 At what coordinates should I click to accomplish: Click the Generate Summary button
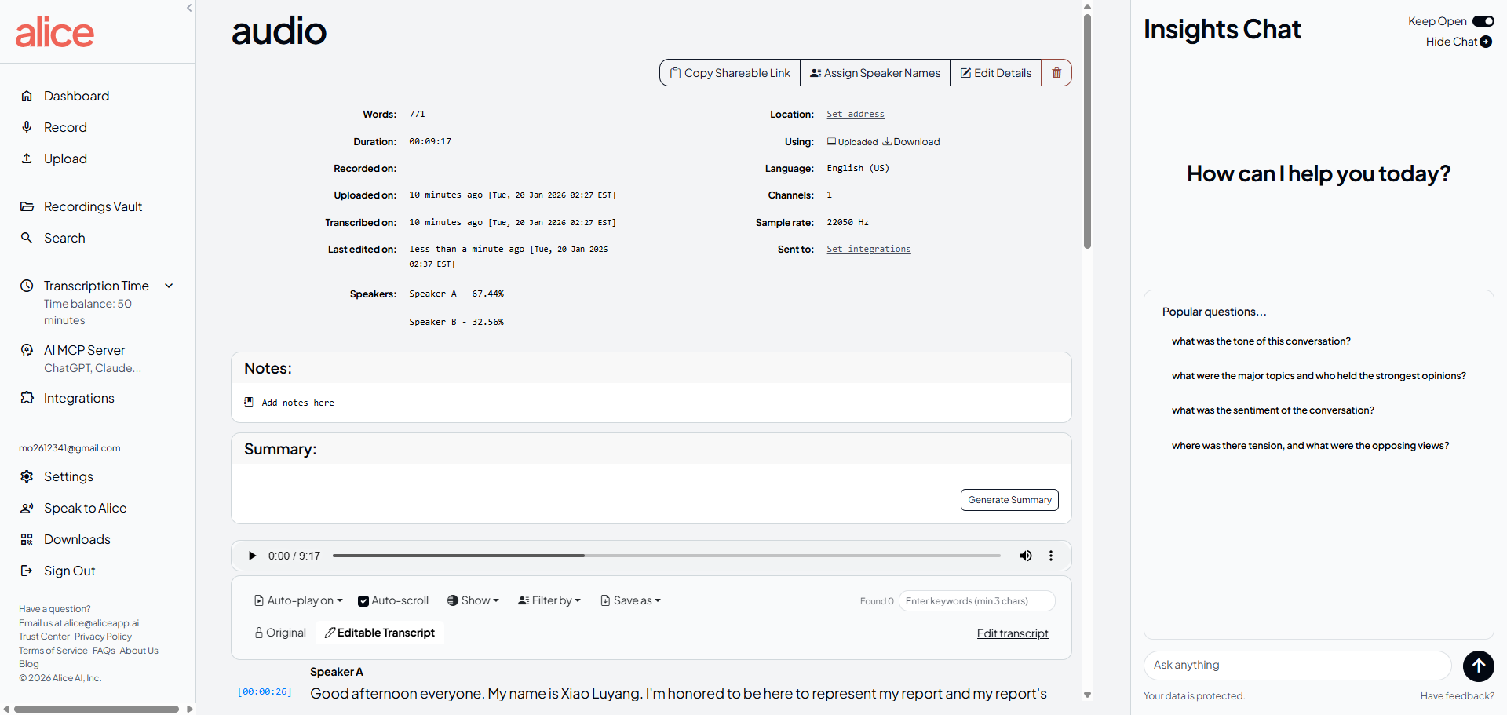click(1009, 500)
